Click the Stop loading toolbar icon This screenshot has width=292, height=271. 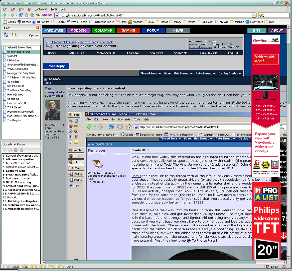(x=26, y=15)
